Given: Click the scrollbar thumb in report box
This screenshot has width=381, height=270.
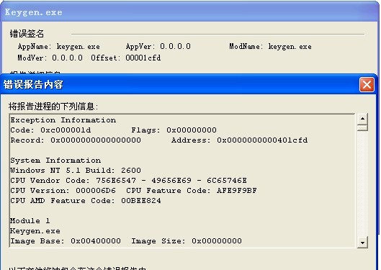Looking at the screenshot, I should pos(362,127).
